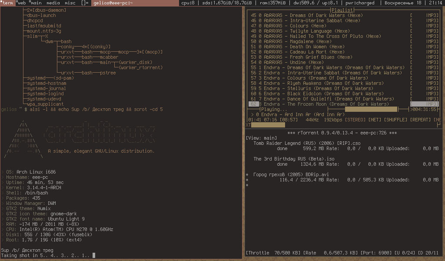Screen dimensions: 445x261
Task: Click the Playlist panel title in mocp
Action: coord(342,10)
